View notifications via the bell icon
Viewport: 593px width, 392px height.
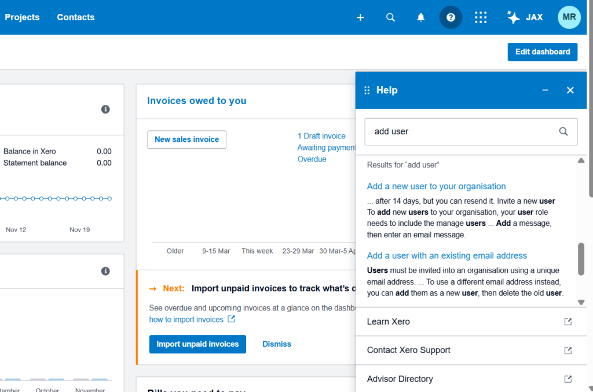pos(420,17)
